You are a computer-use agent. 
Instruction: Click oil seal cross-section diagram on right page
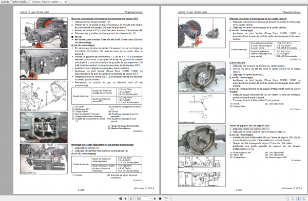(x=202, y=108)
